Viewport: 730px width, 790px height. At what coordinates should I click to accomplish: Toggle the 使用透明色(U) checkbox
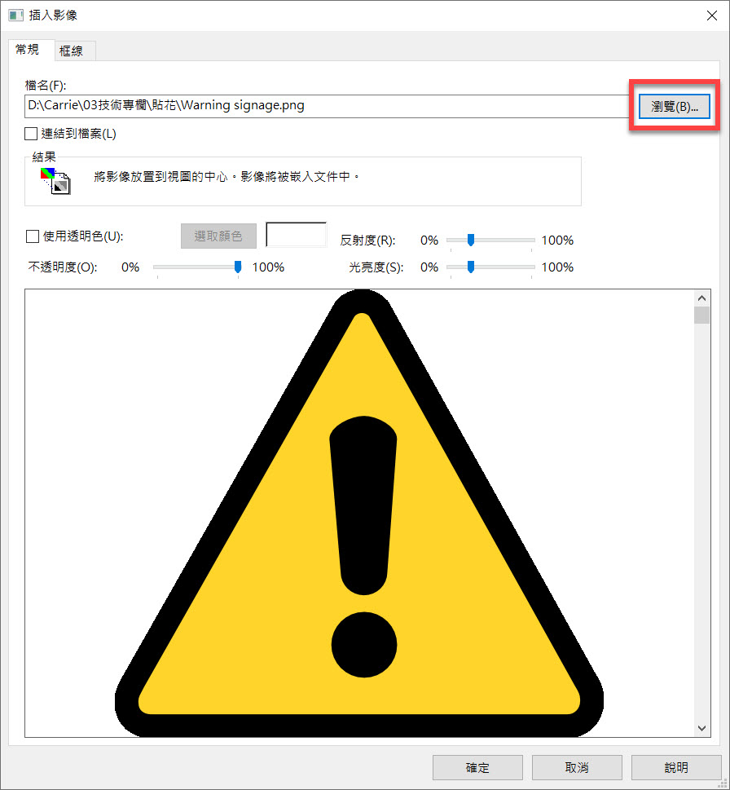33,236
